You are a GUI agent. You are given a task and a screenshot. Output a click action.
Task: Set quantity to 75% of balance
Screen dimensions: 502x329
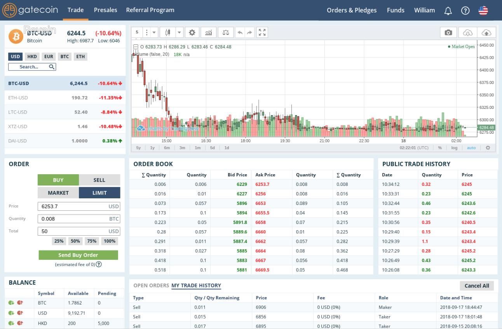[92, 241]
